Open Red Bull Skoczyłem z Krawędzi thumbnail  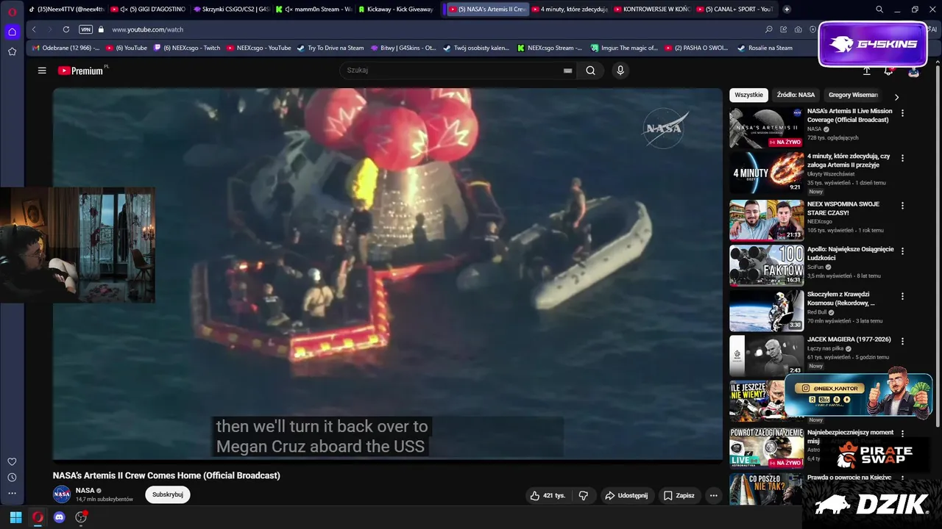(766, 310)
